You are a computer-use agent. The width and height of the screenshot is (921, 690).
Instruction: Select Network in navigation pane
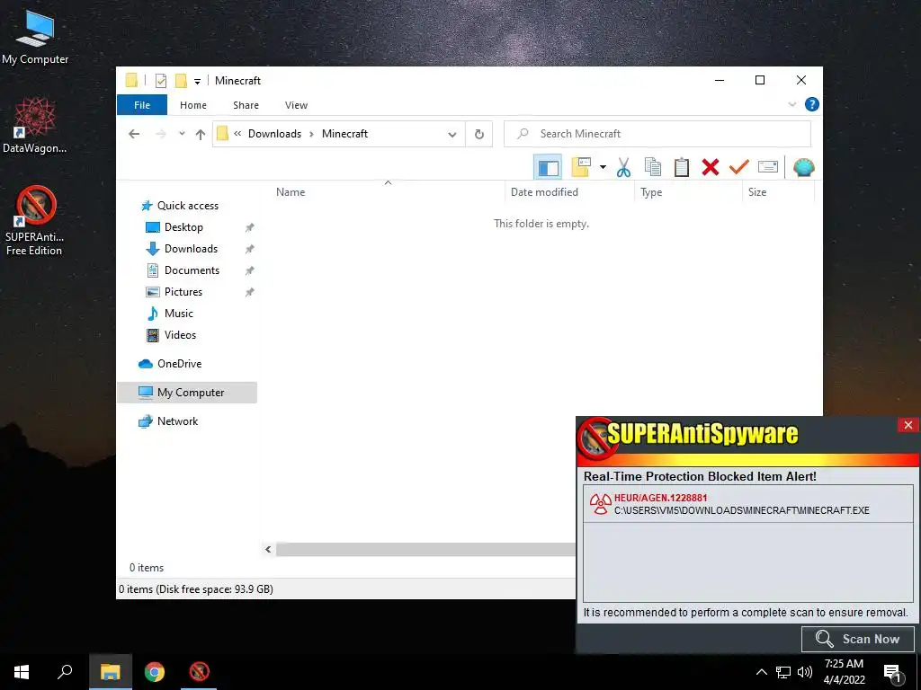pyautogui.click(x=177, y=421)
